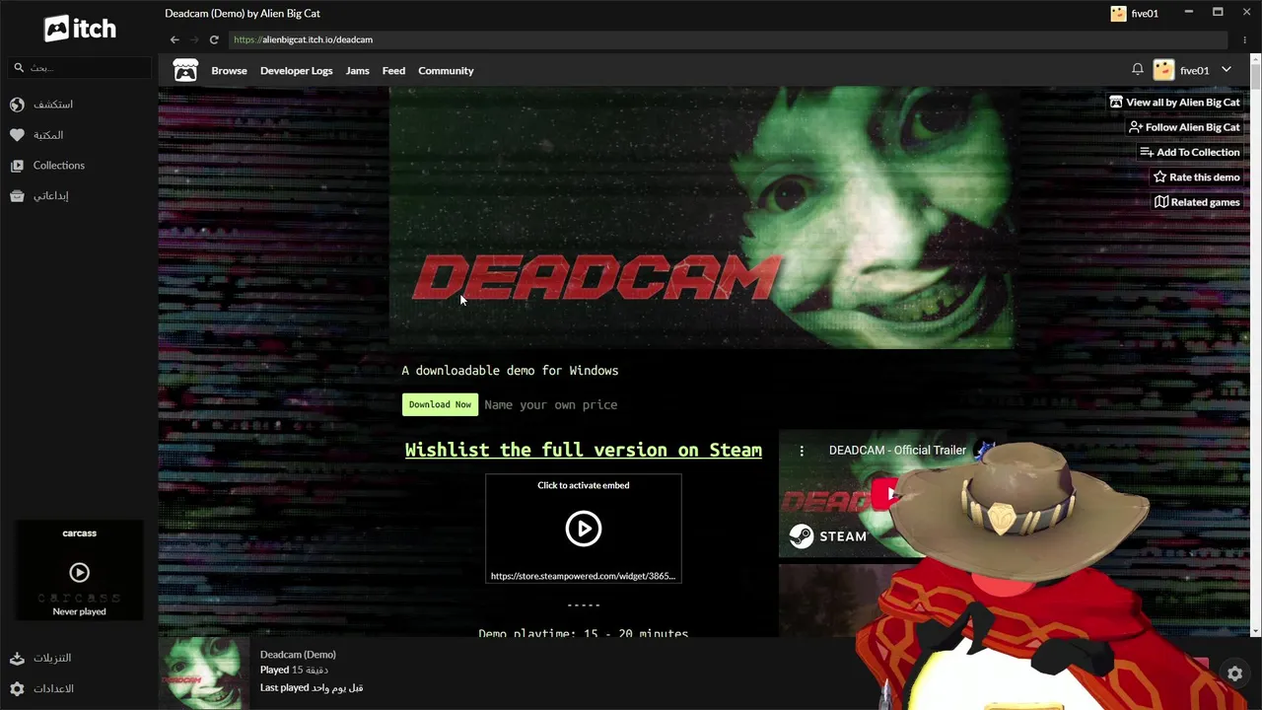Open the Downloads icon in sidebar
1262x710 pixels.
pyautogui.click(x=17, y=658)
